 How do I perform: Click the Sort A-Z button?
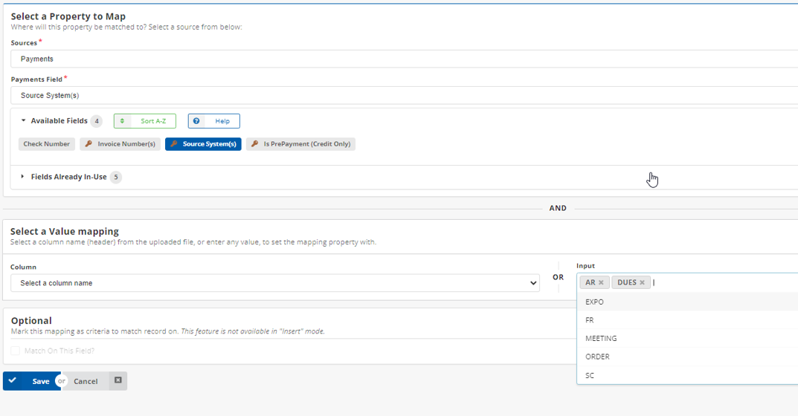pos(145,121)
